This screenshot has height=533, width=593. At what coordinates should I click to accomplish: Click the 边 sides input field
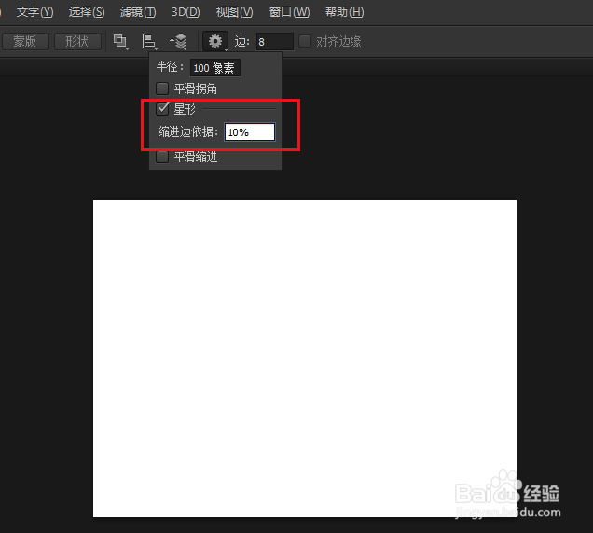[x=274, y=42]
